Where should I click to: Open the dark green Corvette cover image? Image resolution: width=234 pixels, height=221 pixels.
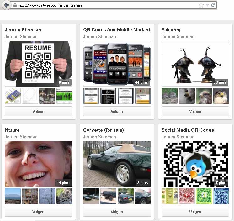coord(117,164)
